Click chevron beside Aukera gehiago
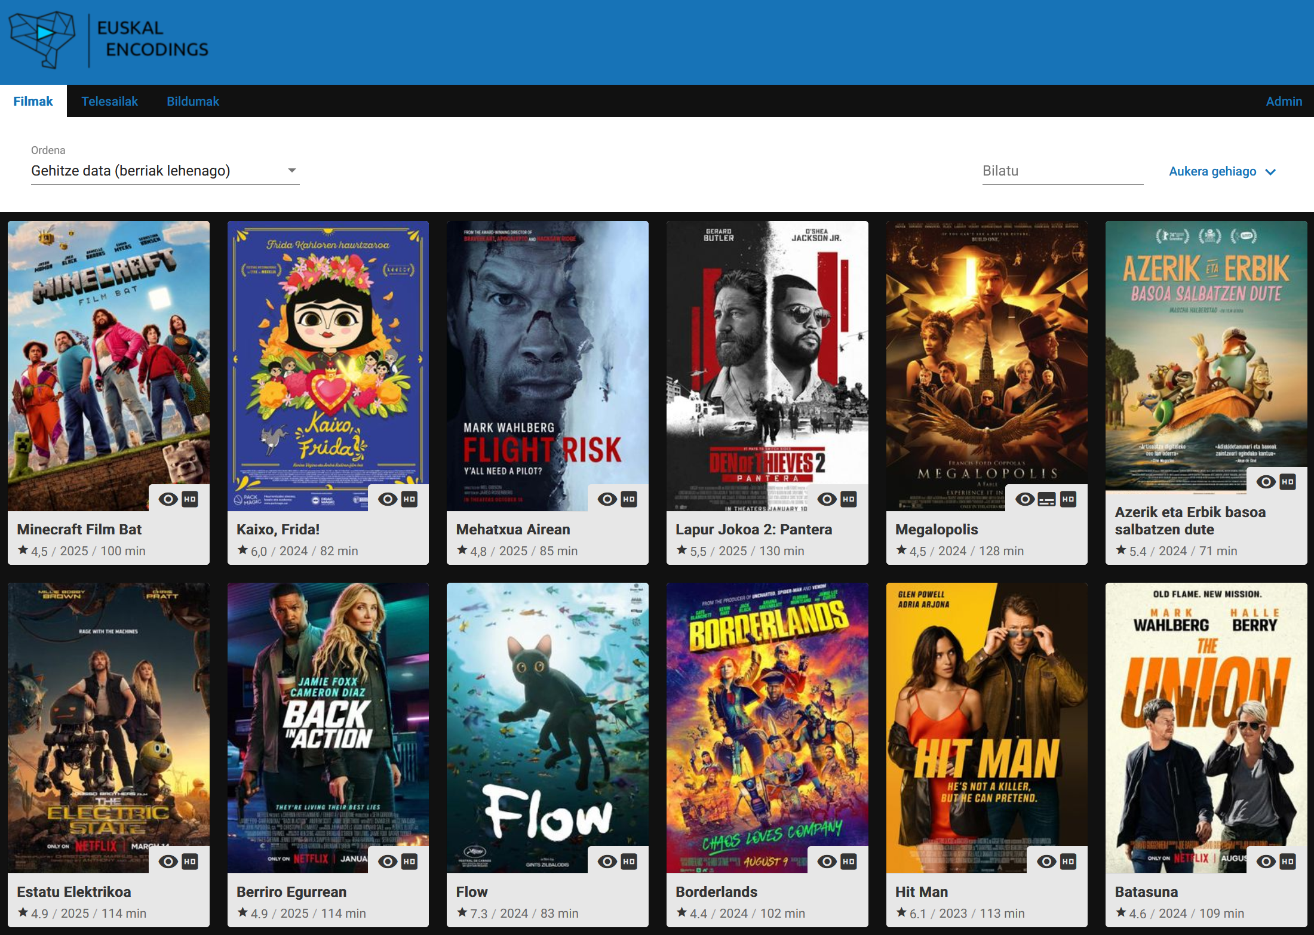This screenshot has width=1314, height=935. click(1270, 172)
